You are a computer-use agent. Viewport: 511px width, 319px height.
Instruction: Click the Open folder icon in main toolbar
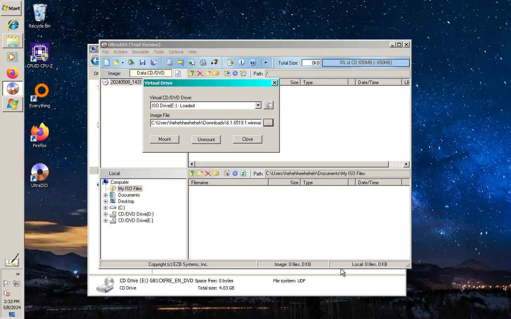(x=116, y=63)
